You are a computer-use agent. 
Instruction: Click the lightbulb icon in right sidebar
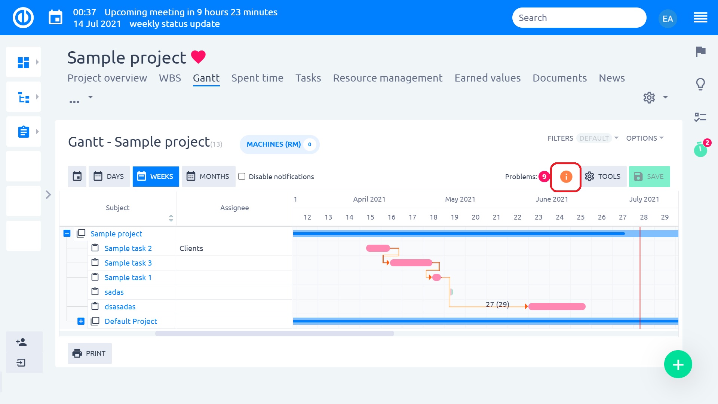pyautogui.click(x=700, y=85)
